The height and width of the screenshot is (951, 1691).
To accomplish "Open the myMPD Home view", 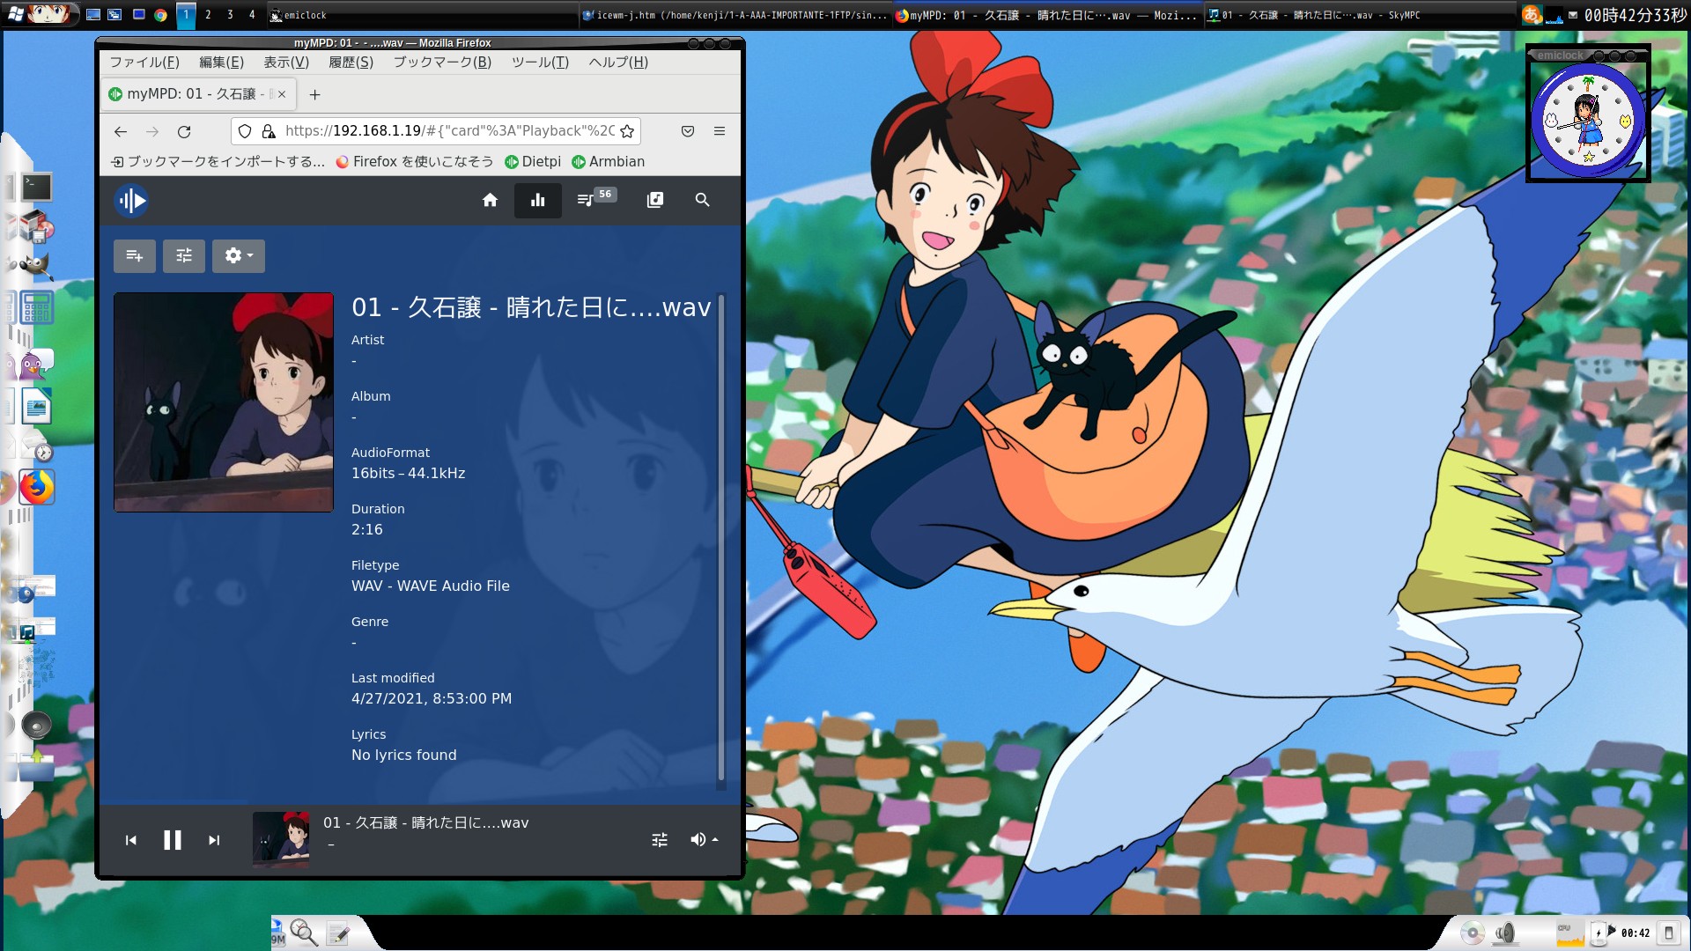I will 490,200.
